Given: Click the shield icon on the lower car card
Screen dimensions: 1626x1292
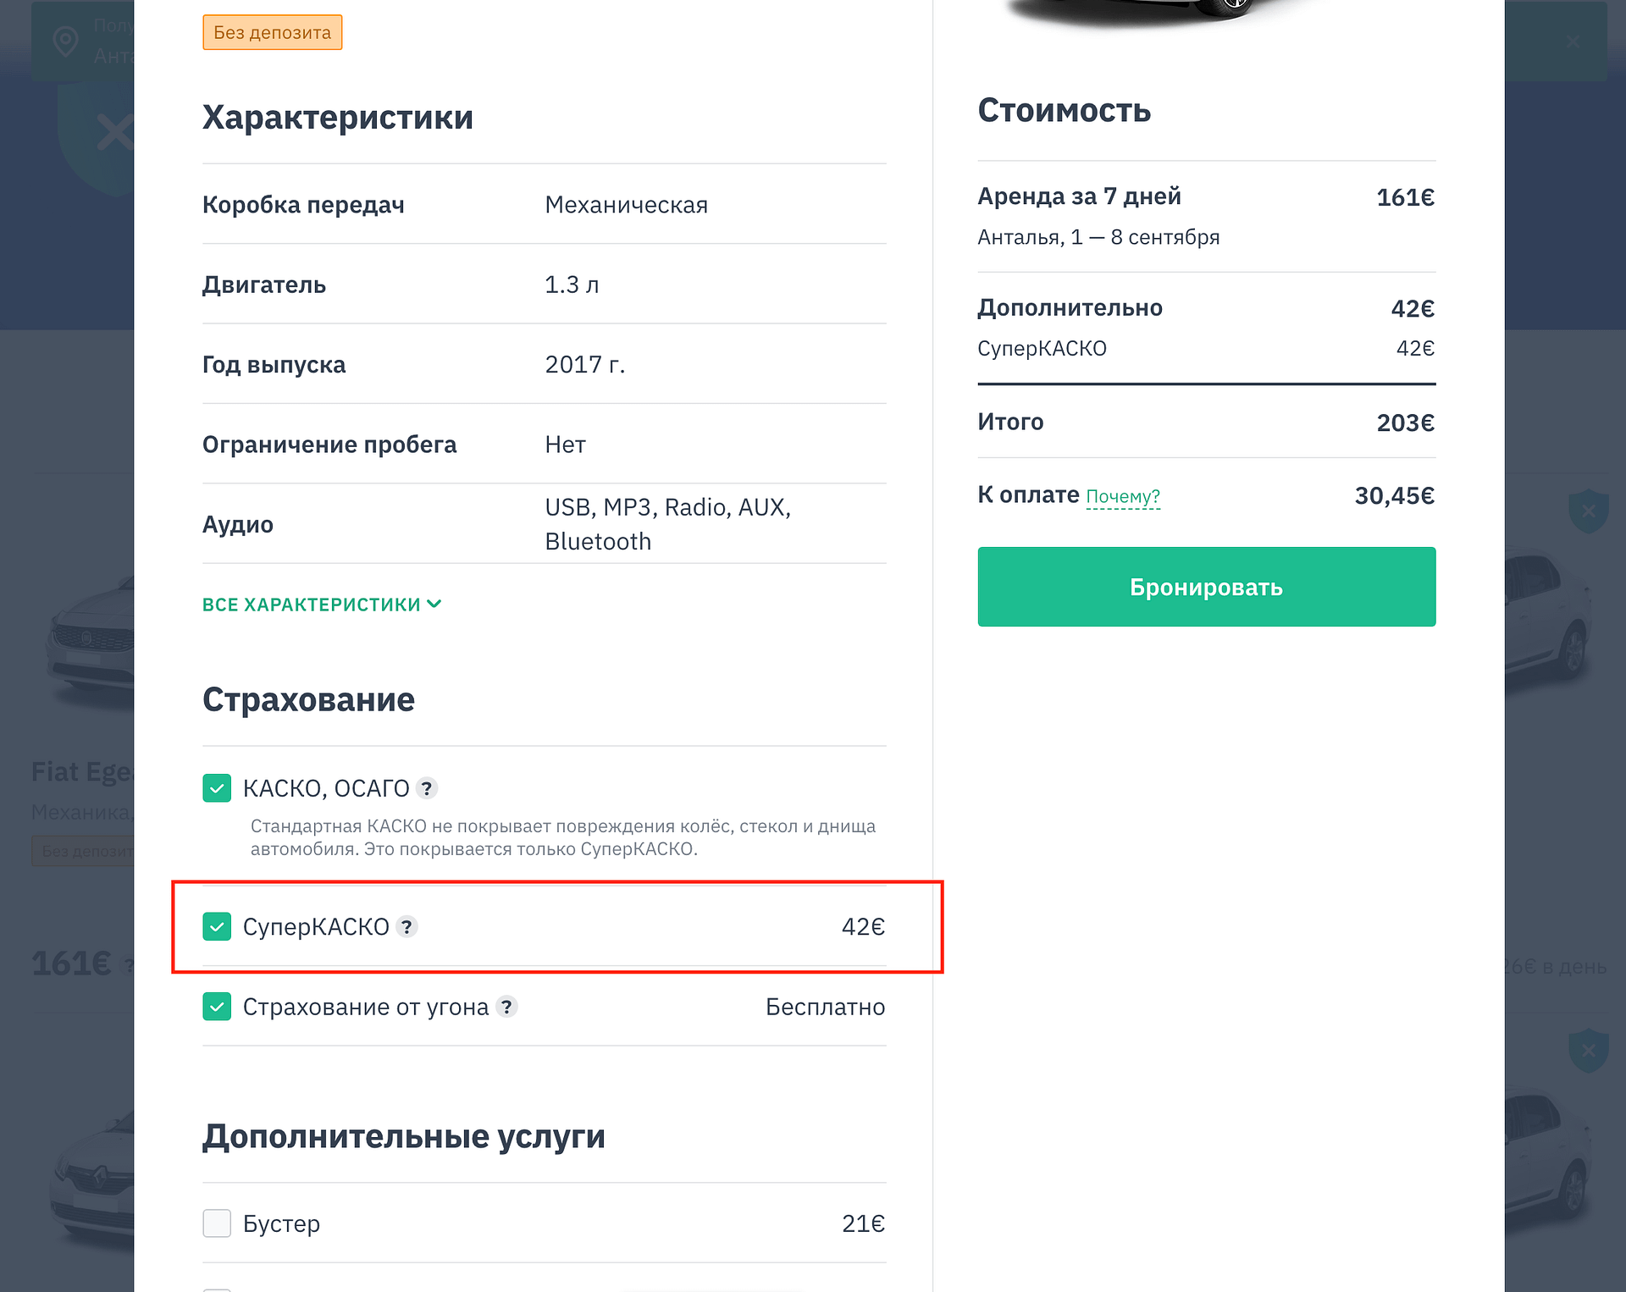Looking at the screenshot, I should [1589, 1051].
